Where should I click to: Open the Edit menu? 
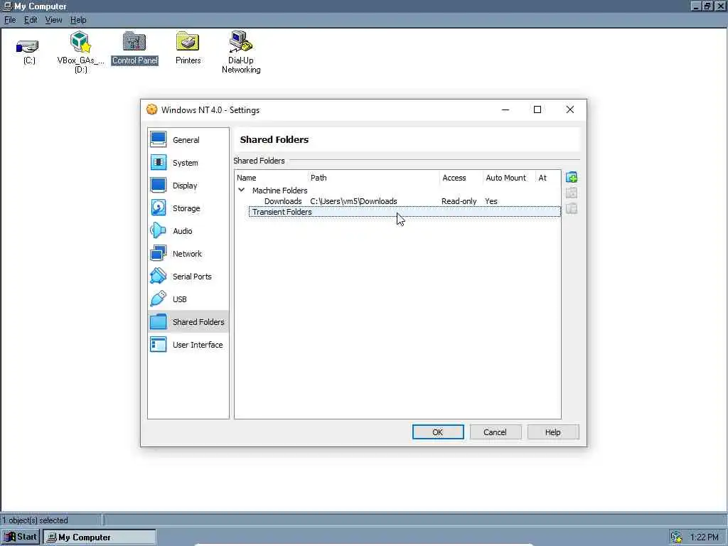click(x=31, y=20)
